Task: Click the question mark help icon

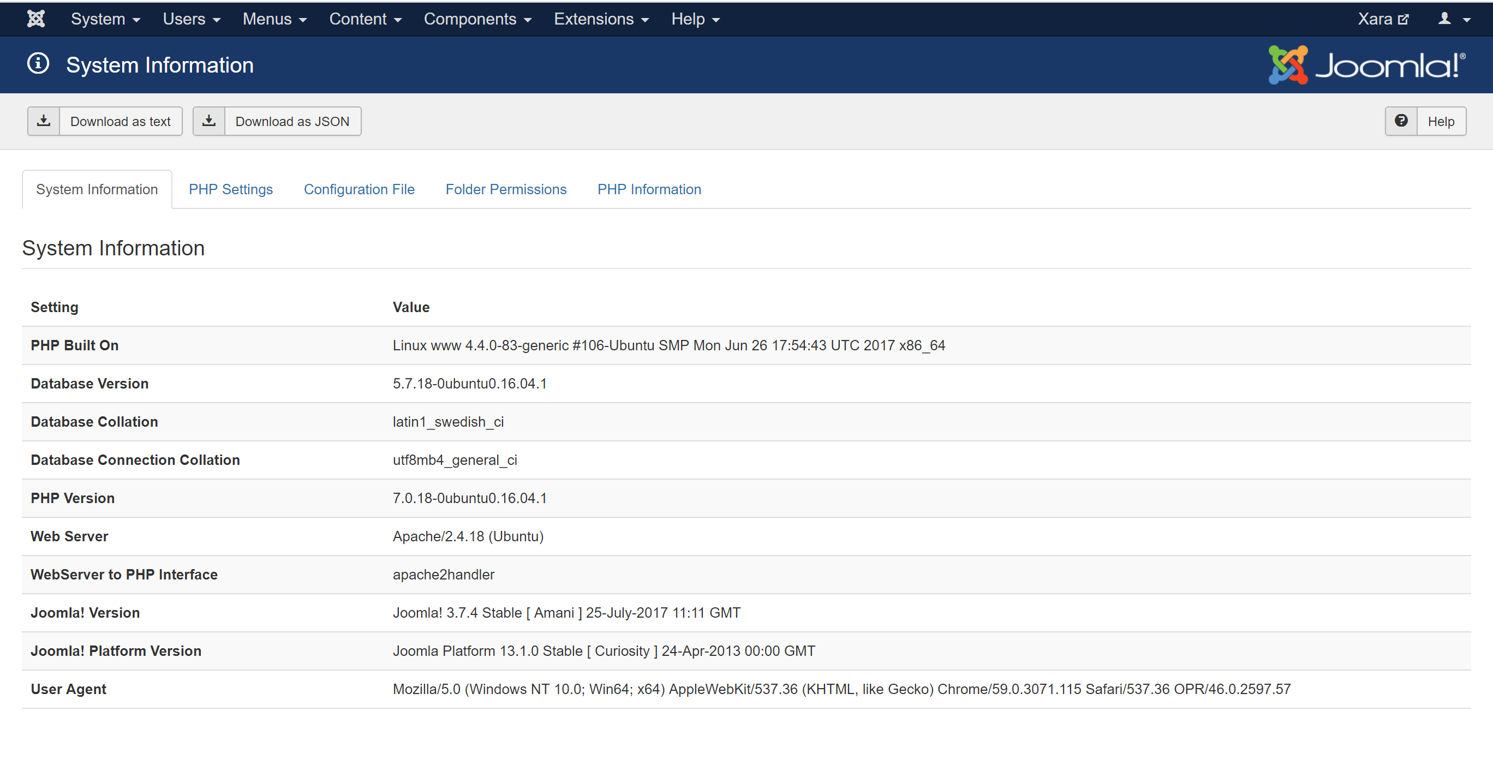Action: coord(1401,121)
